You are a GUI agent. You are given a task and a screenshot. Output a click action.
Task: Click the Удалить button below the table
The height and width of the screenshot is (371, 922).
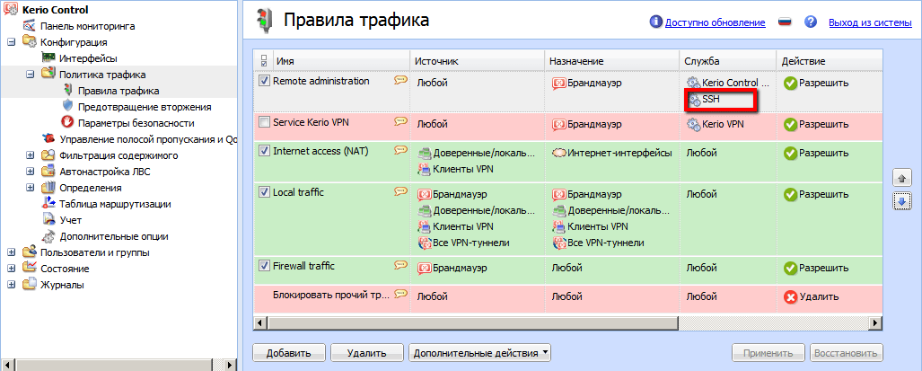pos(367,353)
